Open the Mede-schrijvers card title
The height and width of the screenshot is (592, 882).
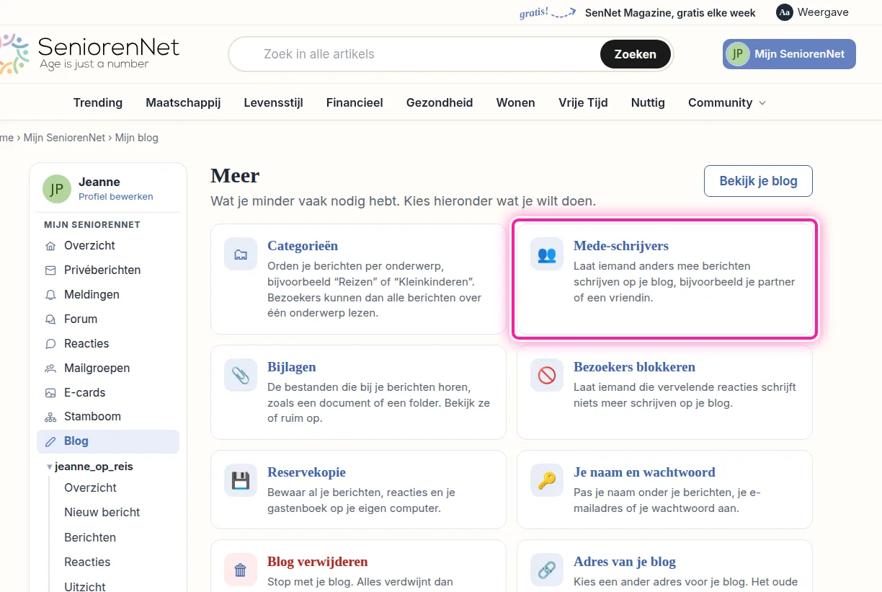click(621, 246)
